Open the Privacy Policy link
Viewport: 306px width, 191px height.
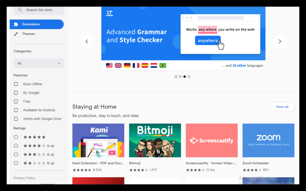click(24, 178)
